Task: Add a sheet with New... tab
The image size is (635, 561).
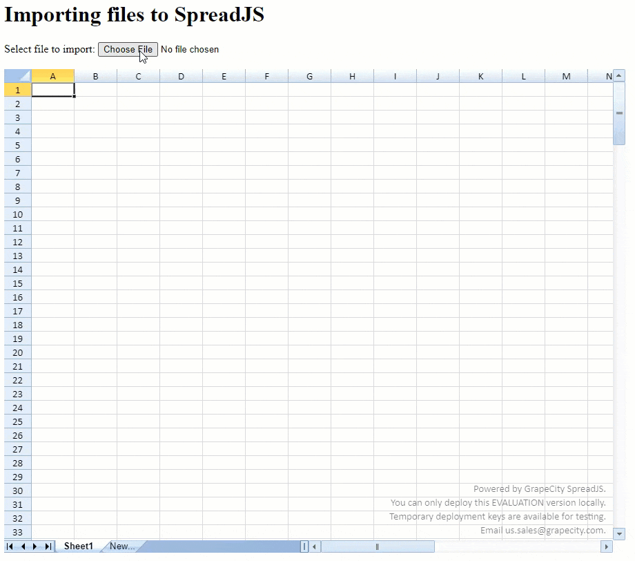Action: pyautogui.click(x=122, y=546)
